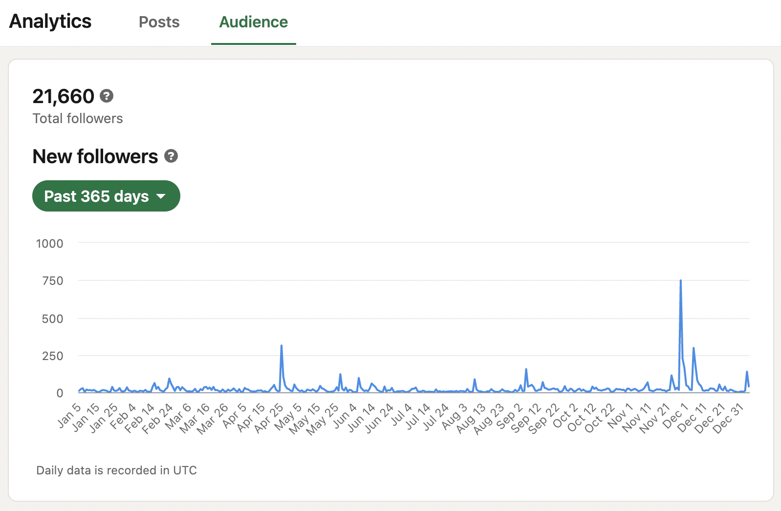Screen dimensions: 781x511
Task: Click the Jan 5 axis label
Action: tap(69, 415)
